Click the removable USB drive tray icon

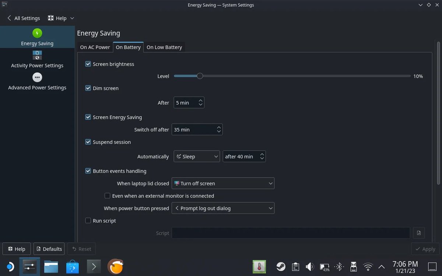[353, 266]
